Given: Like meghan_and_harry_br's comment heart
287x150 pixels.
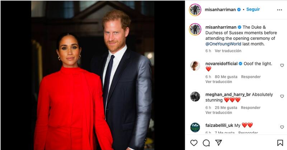Looking at the screenshot, I should 282,96.
